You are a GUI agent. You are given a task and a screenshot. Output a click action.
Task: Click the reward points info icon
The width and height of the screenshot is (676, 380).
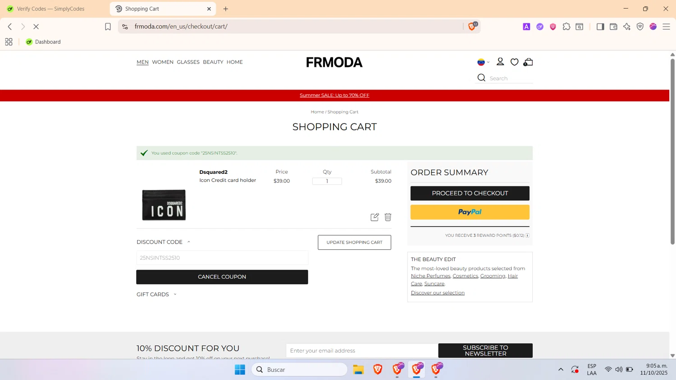pyautogui.click(x=527, y=235)
